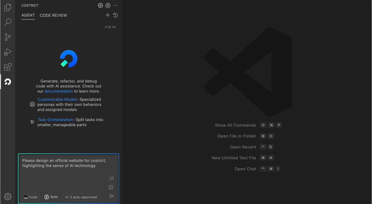
Task: Start a new task with the plus icon
Action: click(108, 15)
